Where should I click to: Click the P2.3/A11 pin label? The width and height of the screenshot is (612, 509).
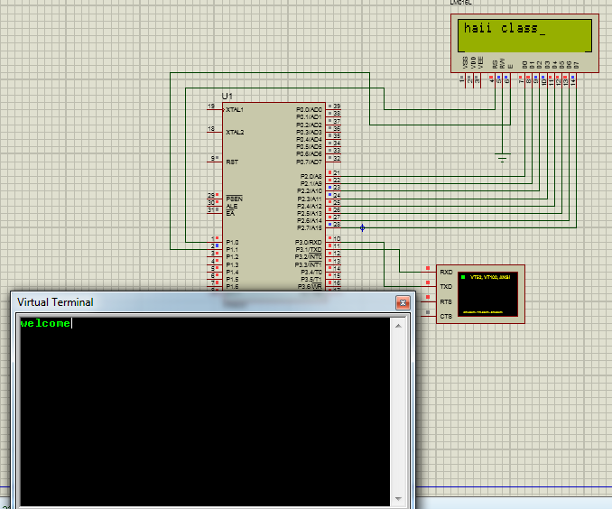(x=310, y=199)
